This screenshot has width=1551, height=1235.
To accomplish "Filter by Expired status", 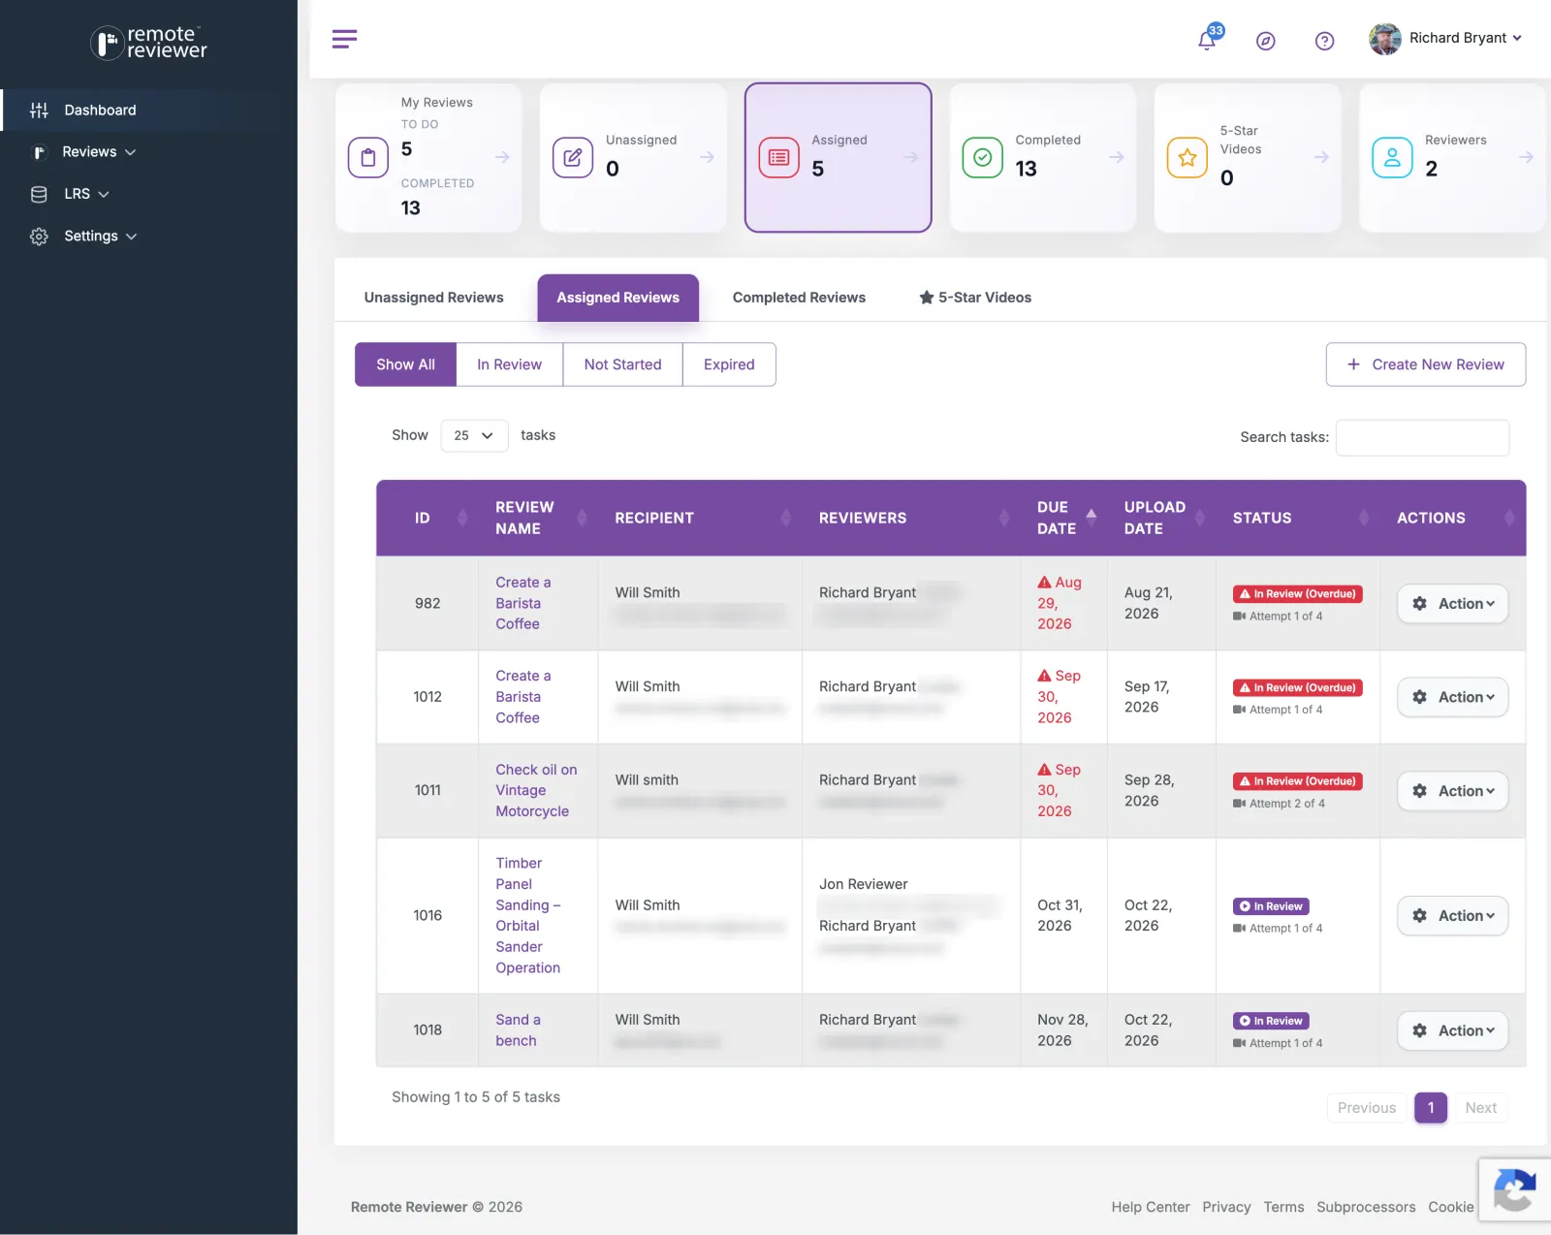I will click(x=729, y=364).
